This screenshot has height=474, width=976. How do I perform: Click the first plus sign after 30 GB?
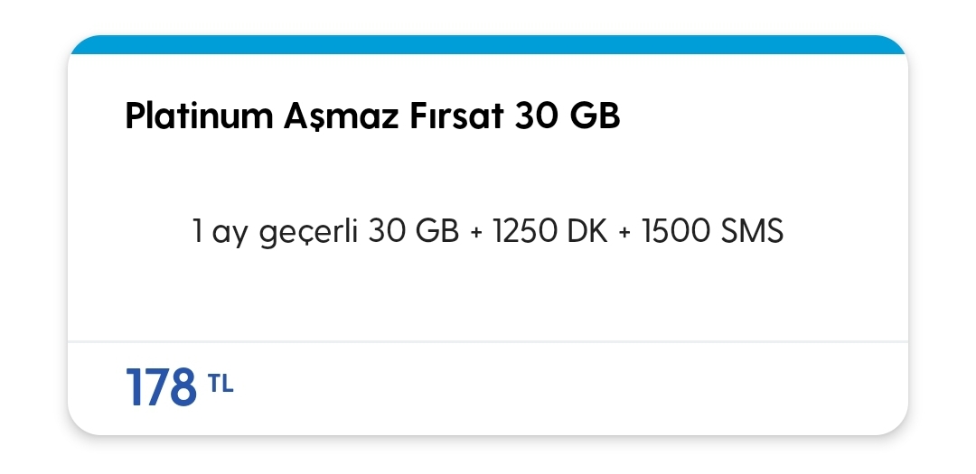pyautogui.click(x=476, y=233)
